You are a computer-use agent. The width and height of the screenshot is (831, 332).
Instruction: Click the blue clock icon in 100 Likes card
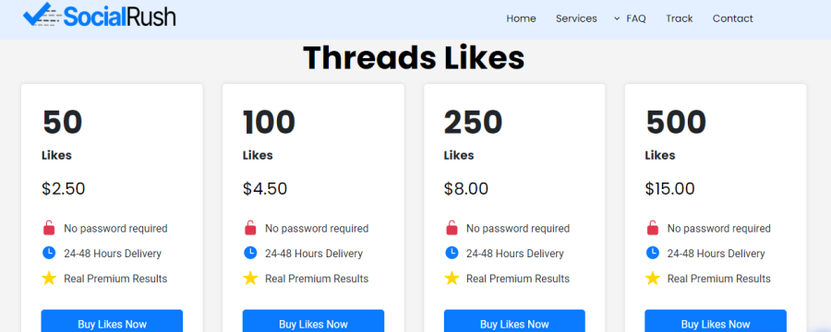250,253
